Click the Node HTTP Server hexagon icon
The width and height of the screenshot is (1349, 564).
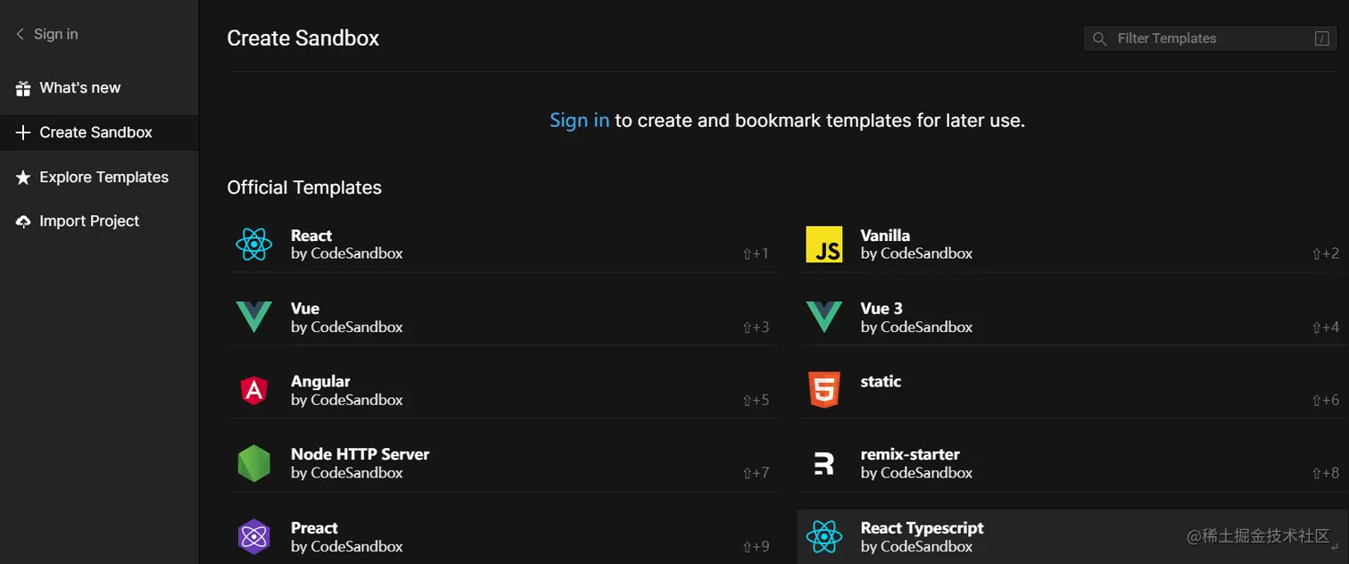(x=254, y=464)
